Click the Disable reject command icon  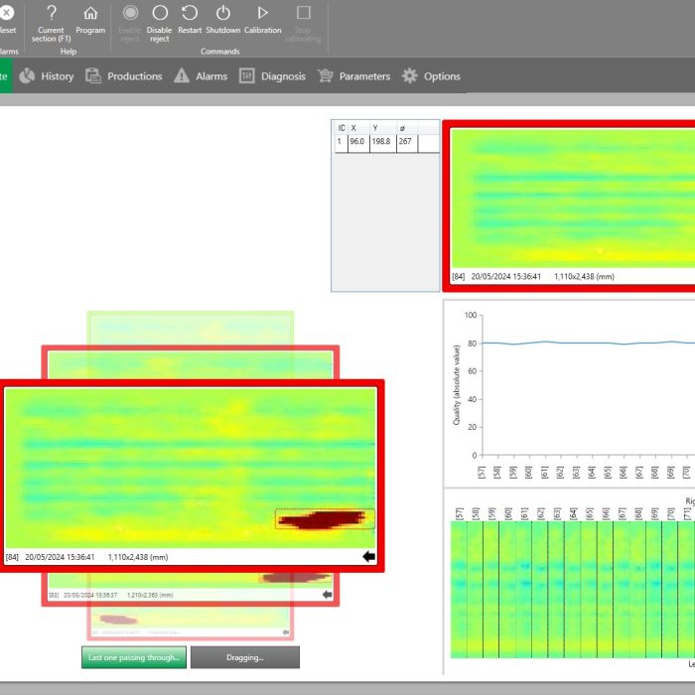(160, 13)
